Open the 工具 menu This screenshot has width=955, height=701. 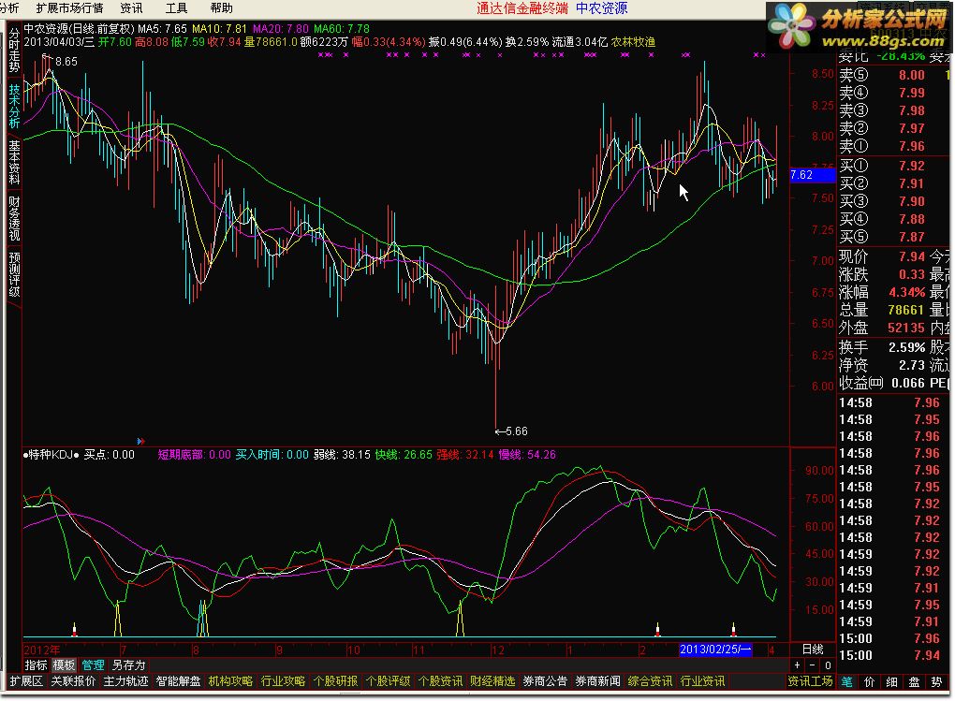point(177,7)
